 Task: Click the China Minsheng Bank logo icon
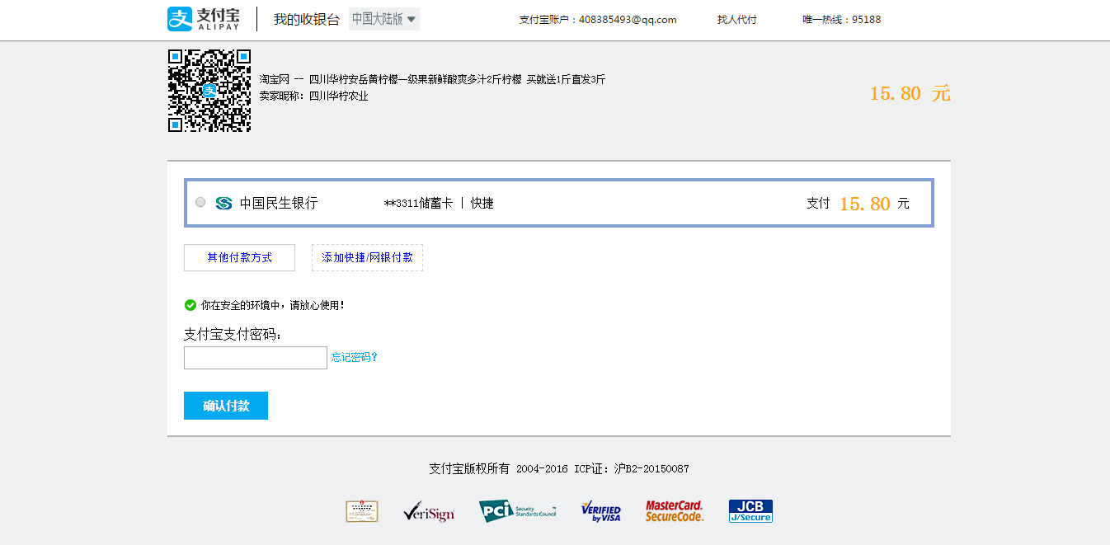223,203
